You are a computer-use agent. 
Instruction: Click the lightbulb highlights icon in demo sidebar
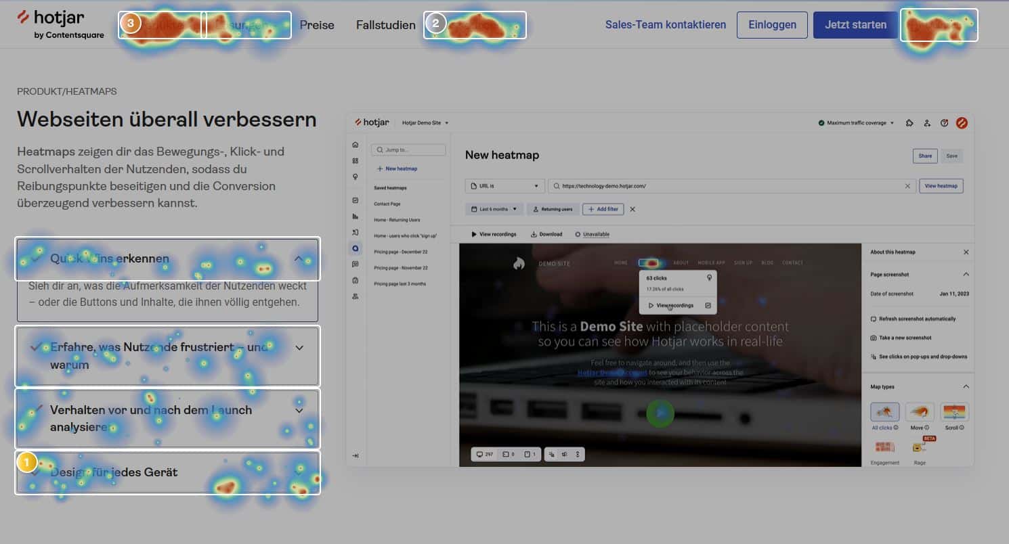[x=356, y=177]
